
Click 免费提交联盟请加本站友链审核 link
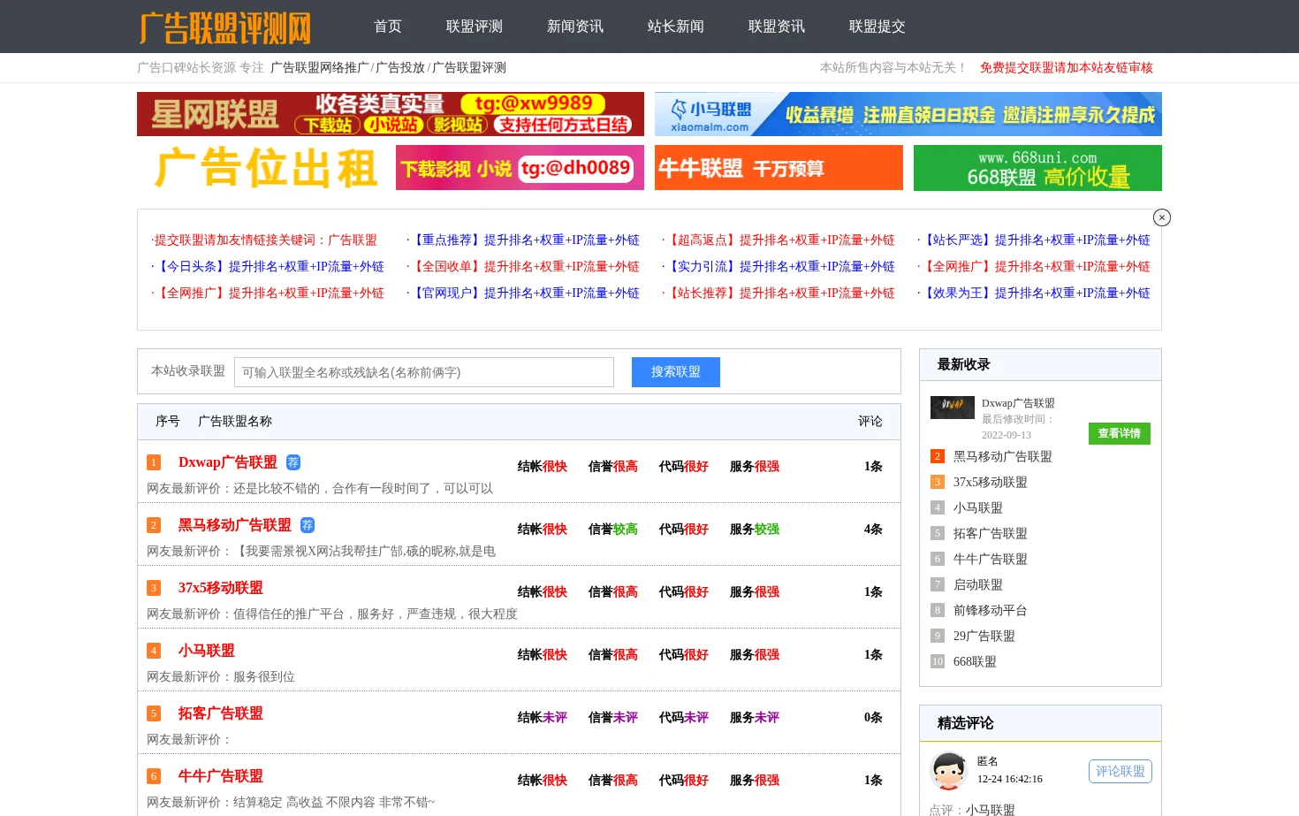(1067, 68)
